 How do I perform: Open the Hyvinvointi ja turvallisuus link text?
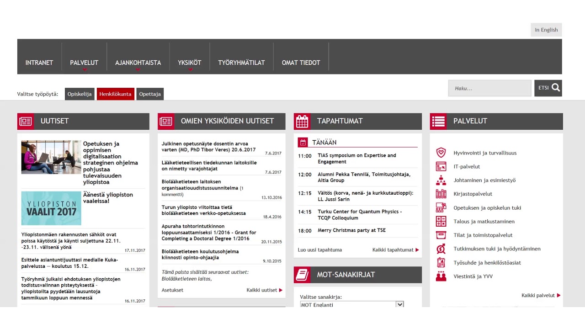point(485,153)
